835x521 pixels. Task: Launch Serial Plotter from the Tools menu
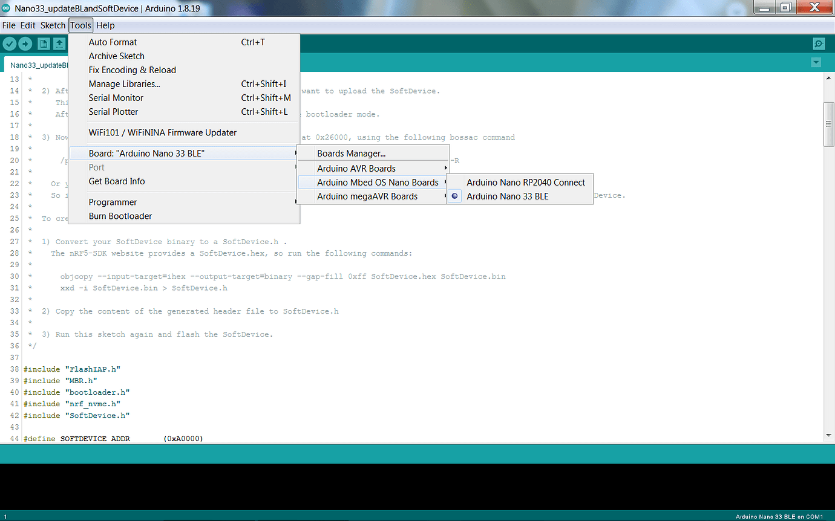(x=184, y=112)
